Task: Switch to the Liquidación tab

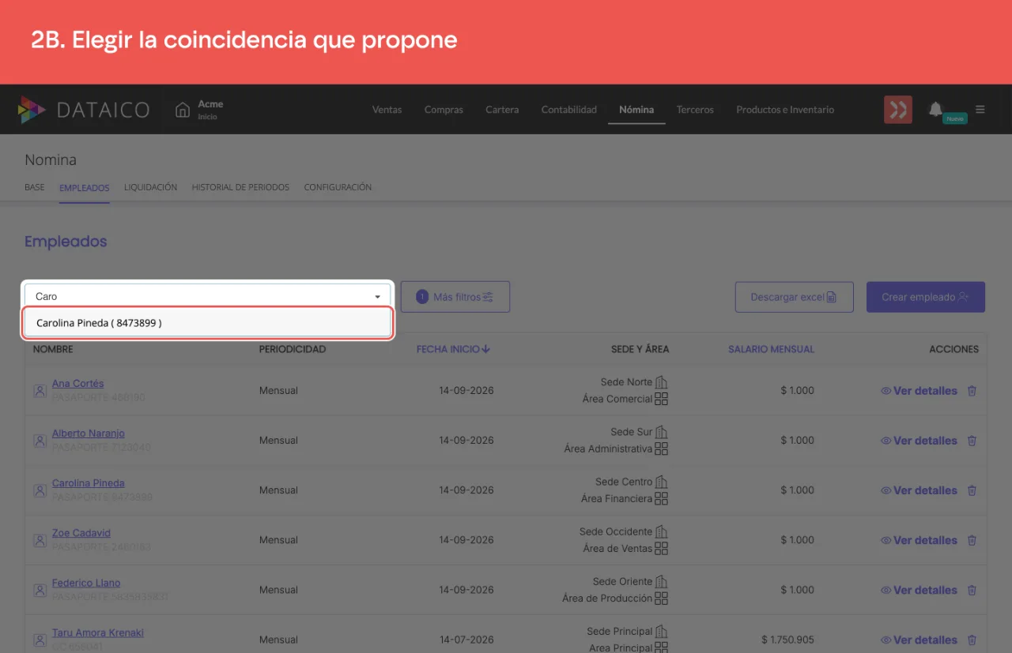Action: tap(150, 187)
